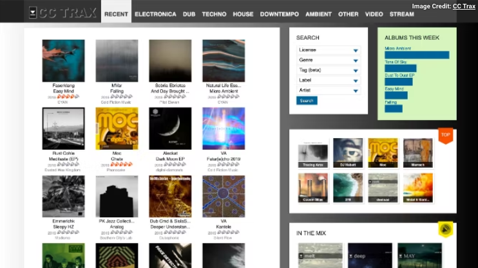
Task: Open the Tons Of Sky album link
Action: 396,62
